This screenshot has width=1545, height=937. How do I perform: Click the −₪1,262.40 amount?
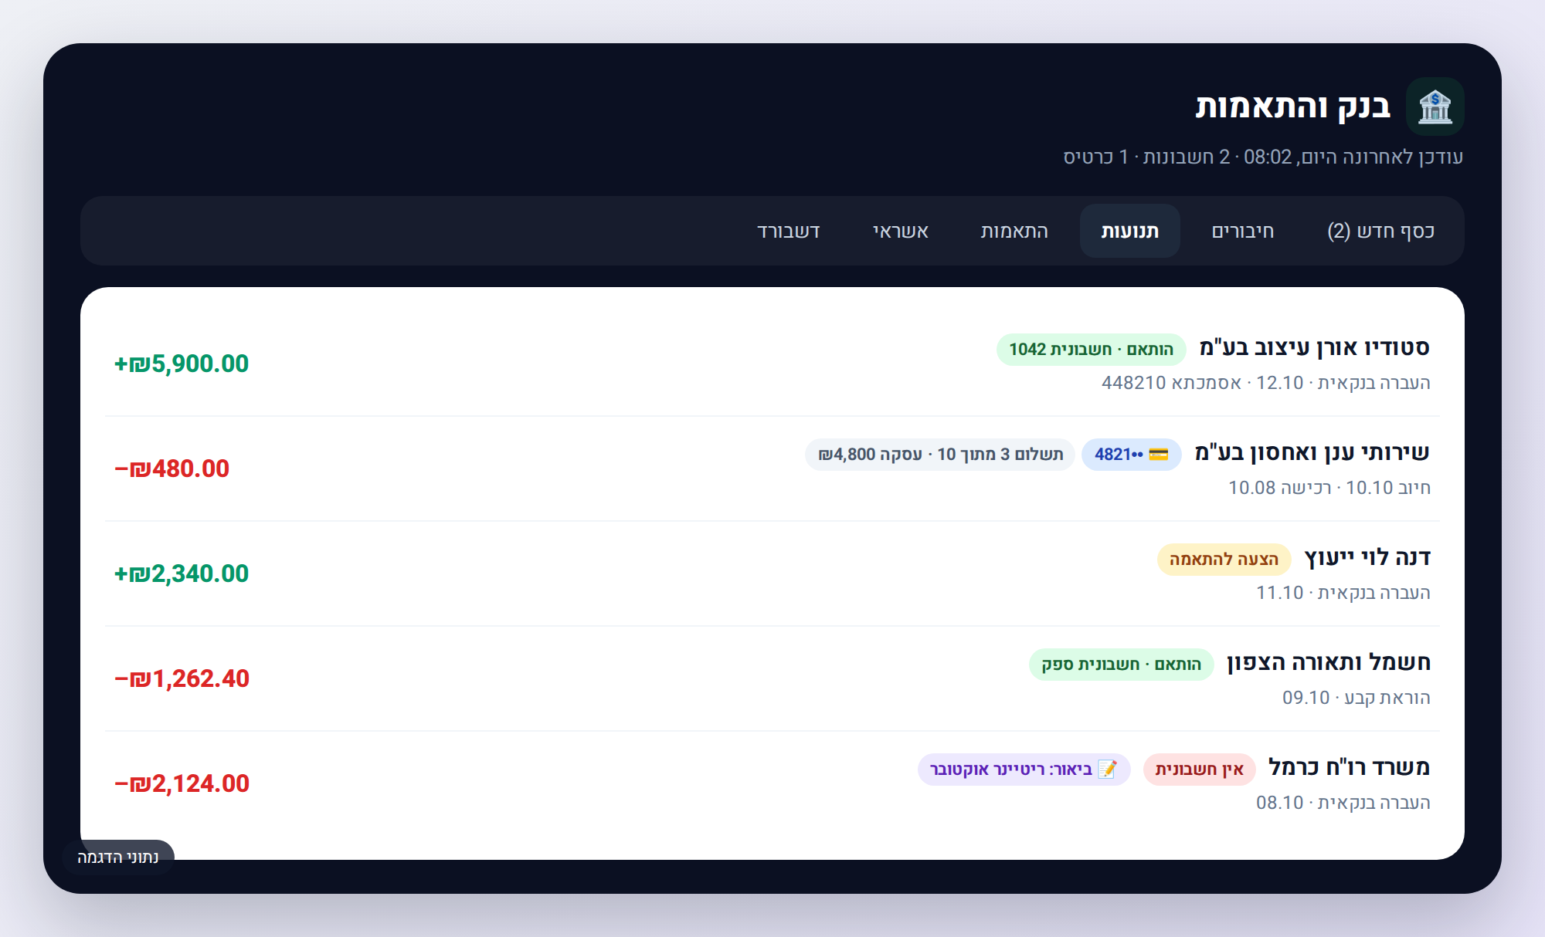182,678
